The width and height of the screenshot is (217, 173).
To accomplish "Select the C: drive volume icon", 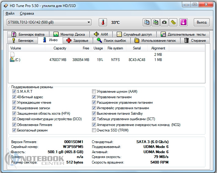I will click(12, 60).
